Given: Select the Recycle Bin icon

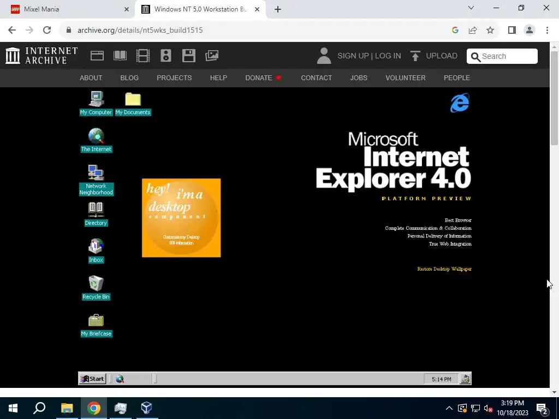Looking at the screenshot, I should pyautogui.click(x=96, y=288).
